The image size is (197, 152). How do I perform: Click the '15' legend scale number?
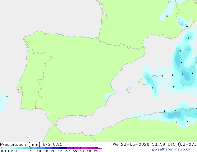(46, 151)
